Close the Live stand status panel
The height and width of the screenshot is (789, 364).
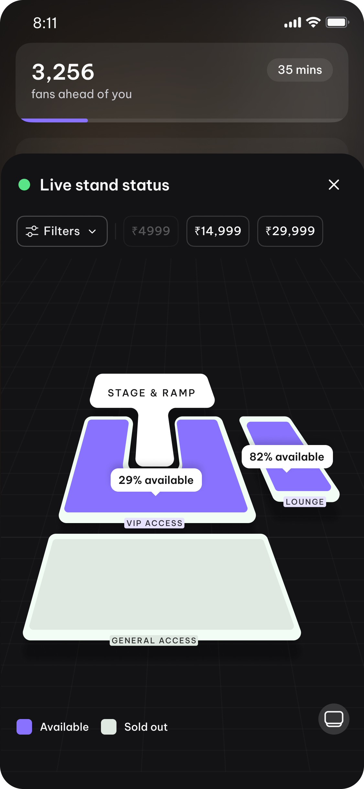(x=334, y=185)
